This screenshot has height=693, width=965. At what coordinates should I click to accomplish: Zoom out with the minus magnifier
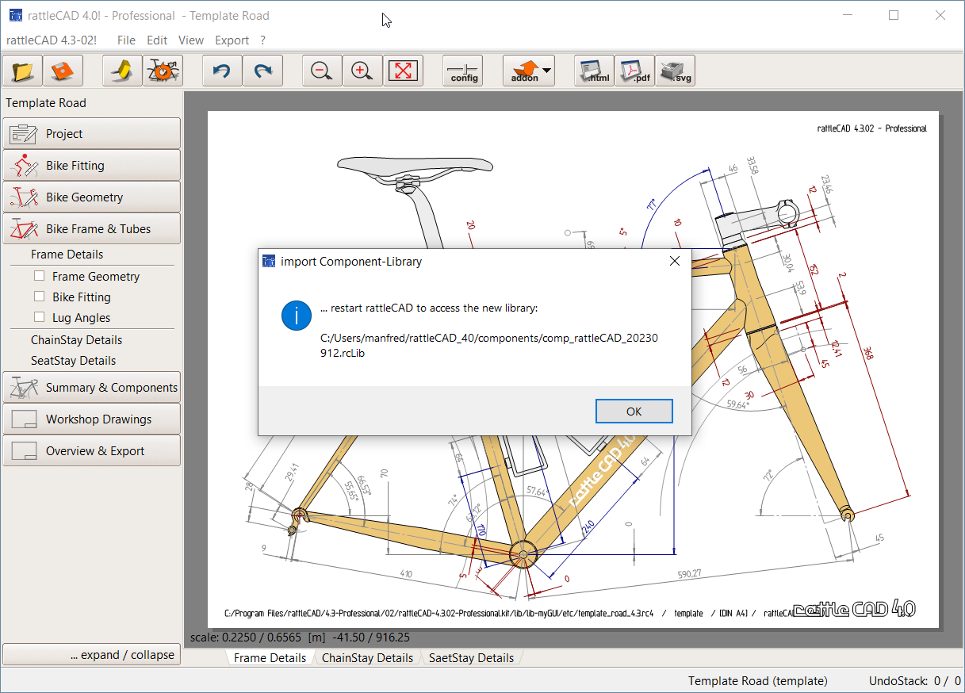click(x=322, y=71)
